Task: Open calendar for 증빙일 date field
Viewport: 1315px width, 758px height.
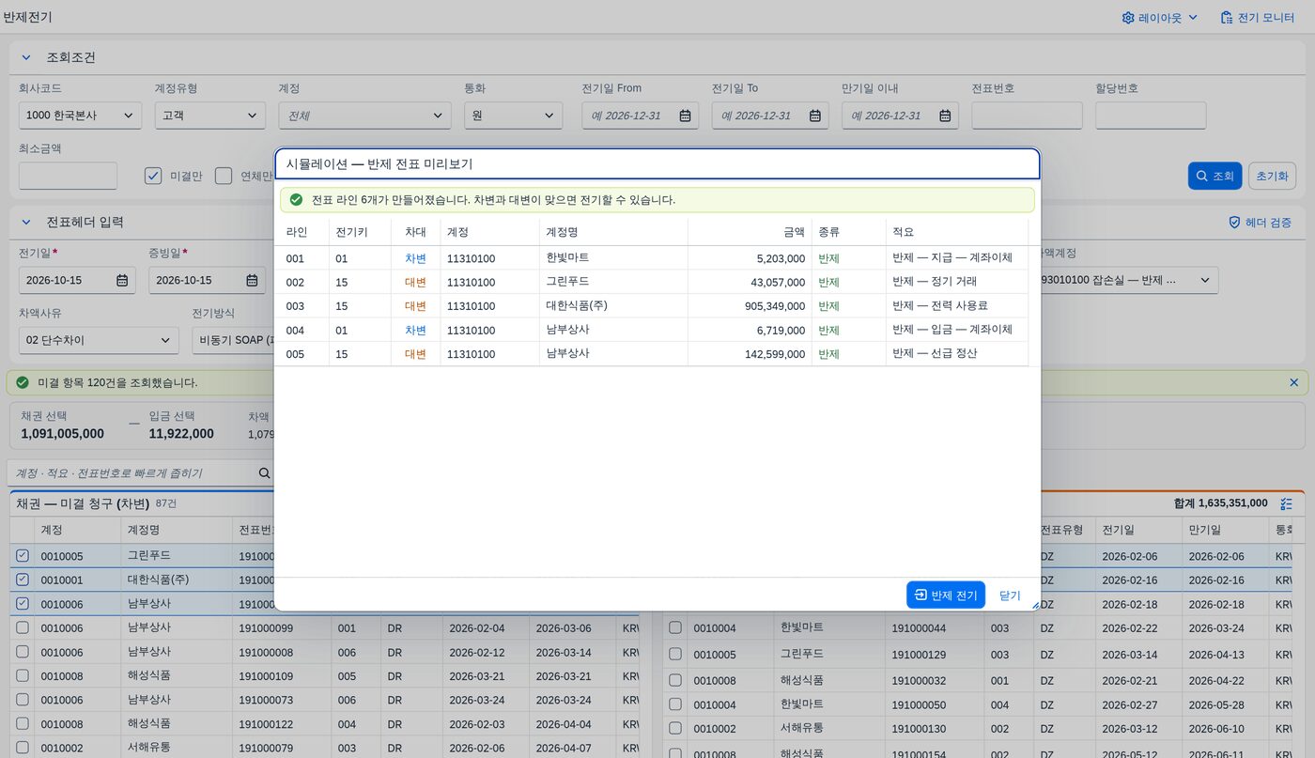Action: [x=252, y=280]
